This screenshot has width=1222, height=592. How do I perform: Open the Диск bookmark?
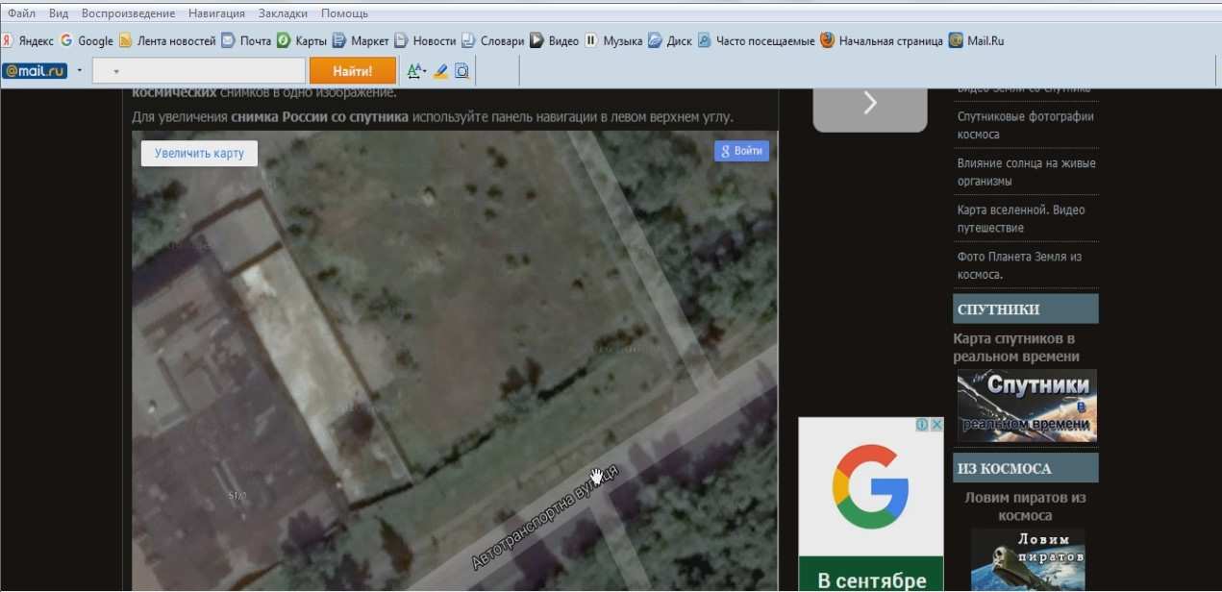click(670, 41)
